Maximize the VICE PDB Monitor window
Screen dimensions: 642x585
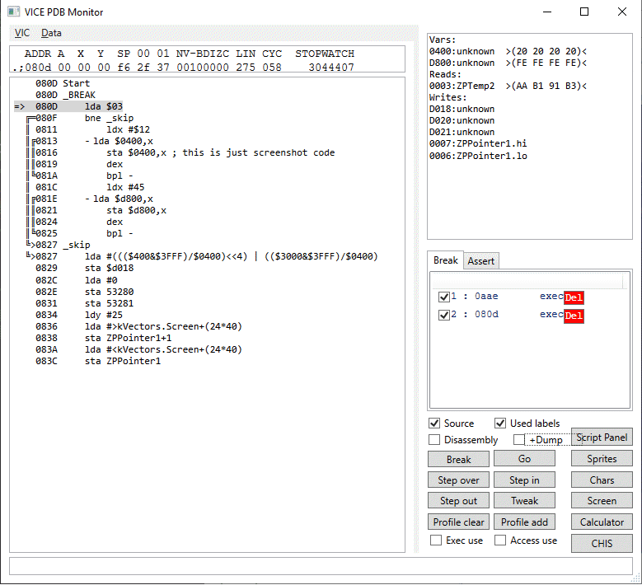click(x=584, y=12)
